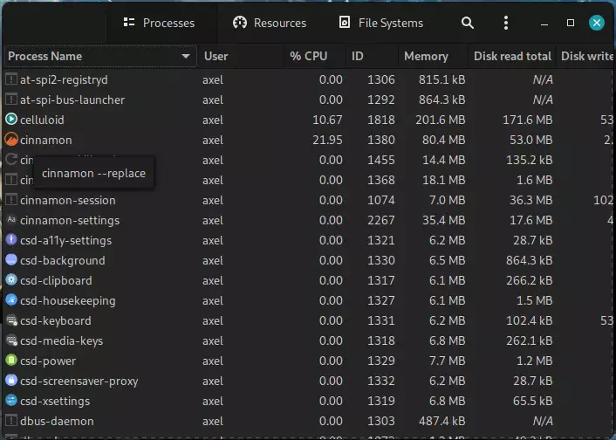Select the at-spi2-registryd process name

tap(64, 79)
